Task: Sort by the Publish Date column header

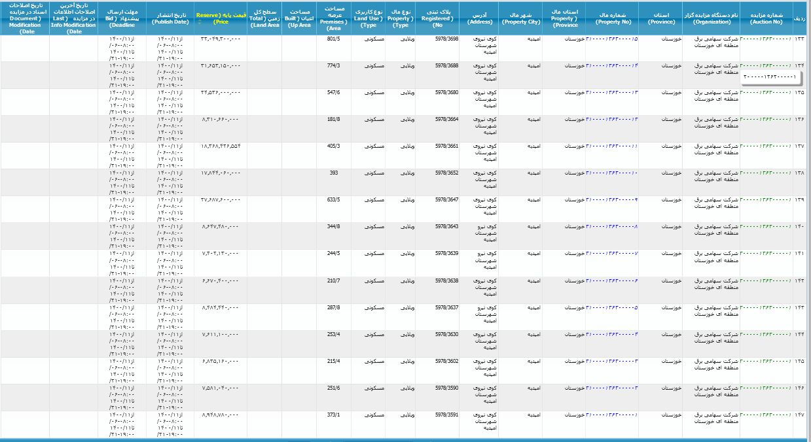Action: click(170, 18)
